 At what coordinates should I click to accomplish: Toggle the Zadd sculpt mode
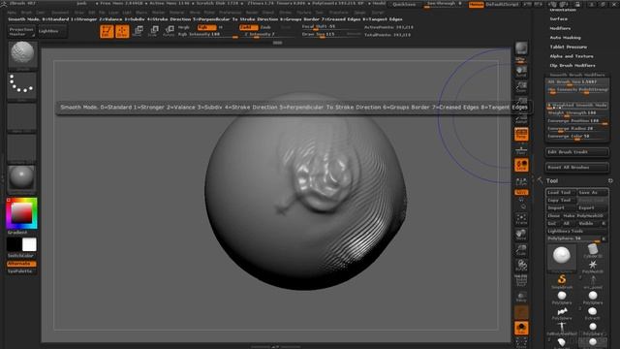[x=248, y=27]
